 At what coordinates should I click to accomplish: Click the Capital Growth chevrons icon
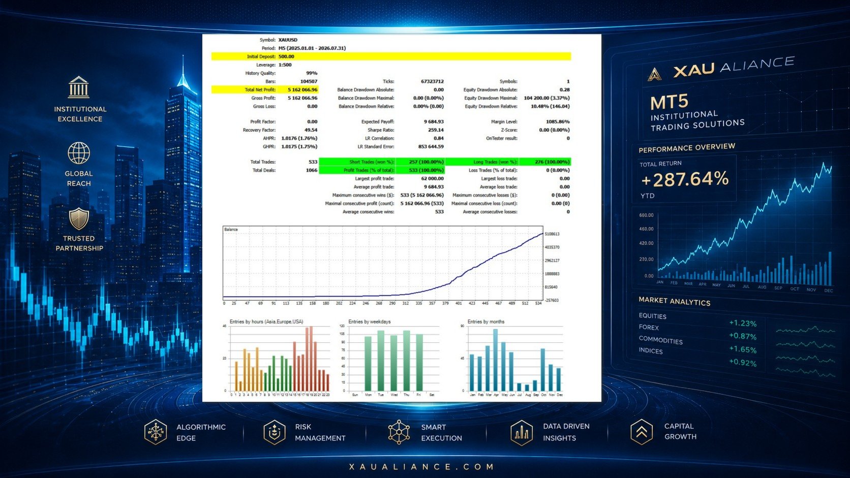[x=642, y=432]
